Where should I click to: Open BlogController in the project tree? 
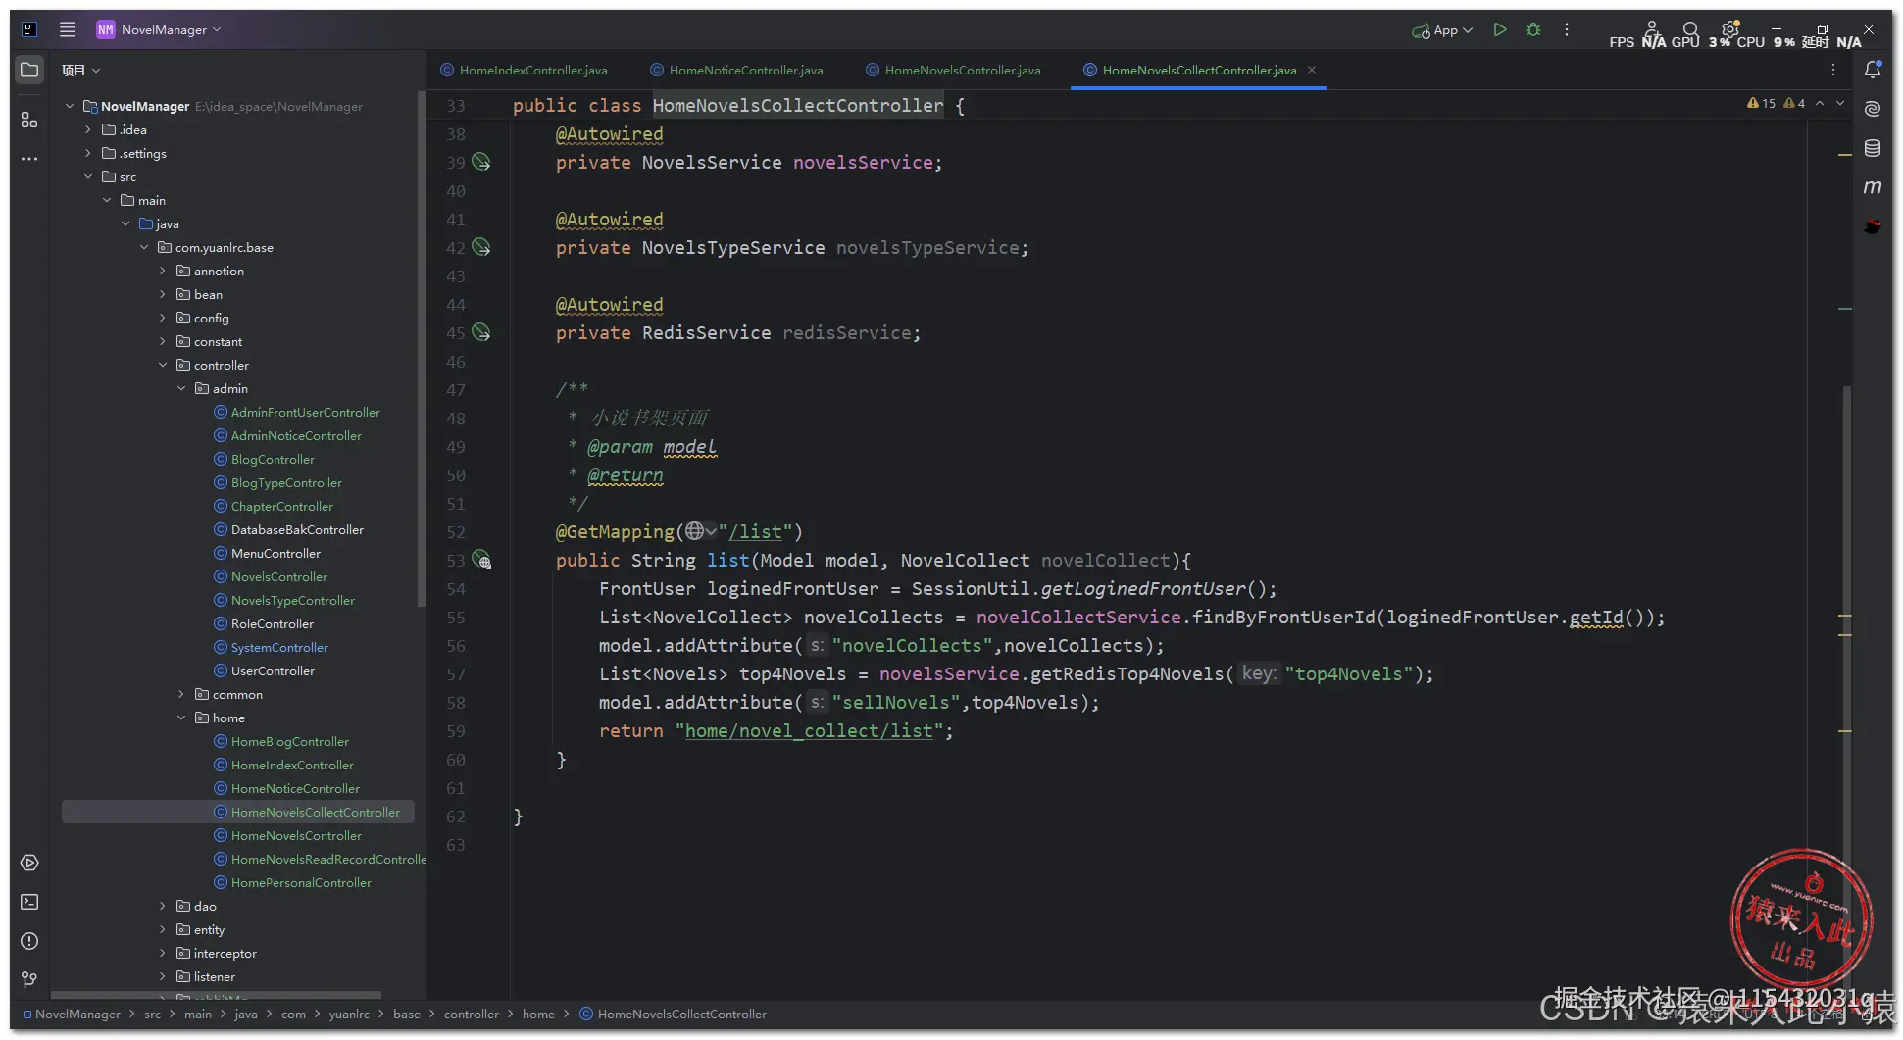pyautogui.click(x=273, y=459)
